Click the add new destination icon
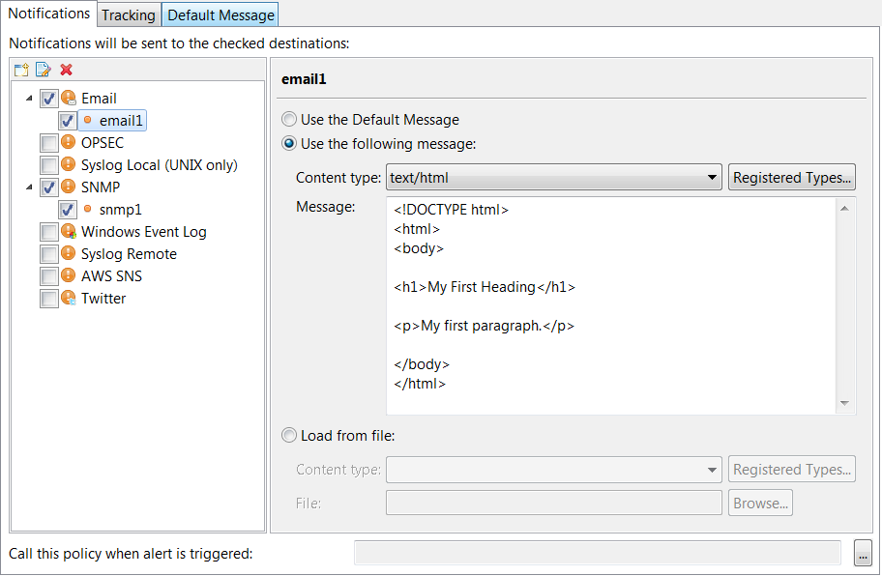Viewport: 882px width, 576px height. (21, 70)
